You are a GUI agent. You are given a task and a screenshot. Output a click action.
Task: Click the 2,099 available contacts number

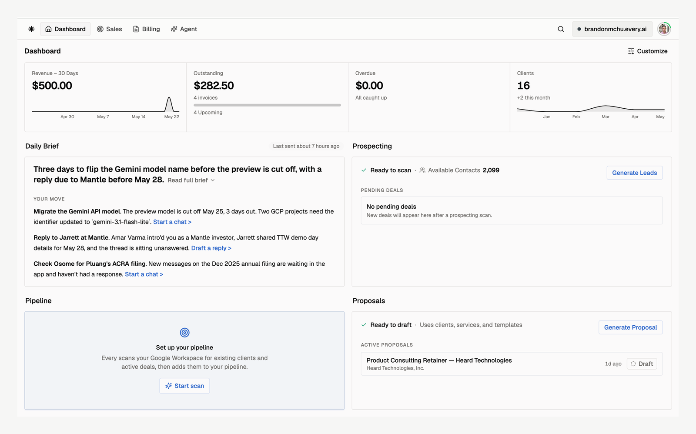pos(491,170)
